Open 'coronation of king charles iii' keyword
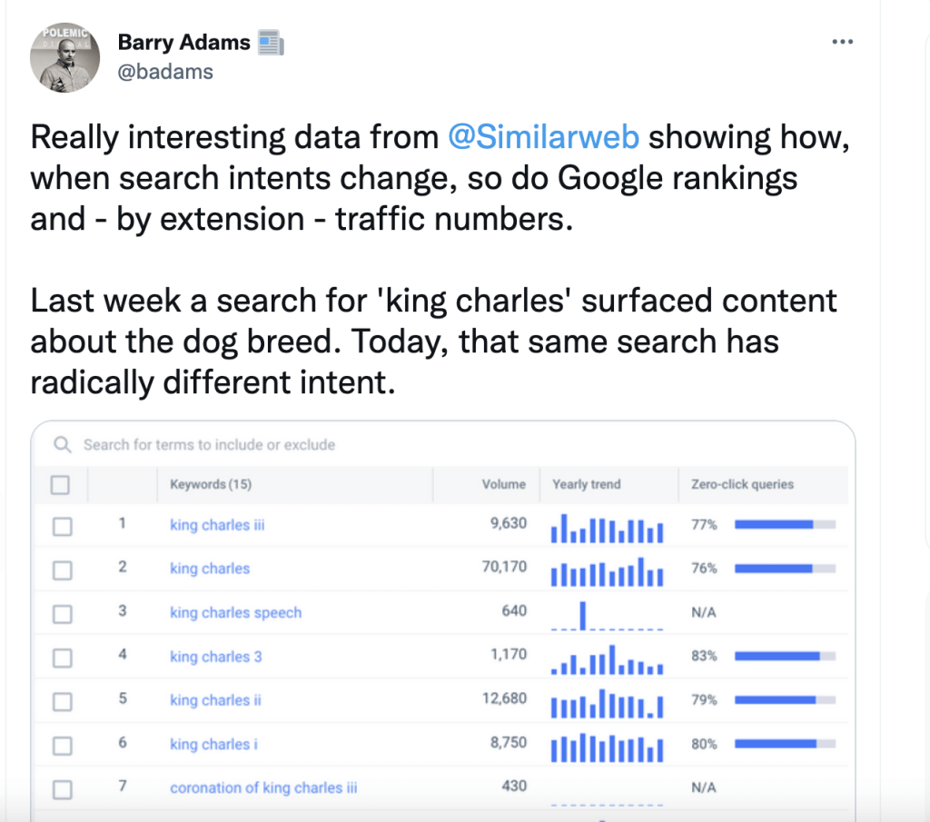Image resolution: width=930 pixels, height=822 pixels. tap(263, 788)
